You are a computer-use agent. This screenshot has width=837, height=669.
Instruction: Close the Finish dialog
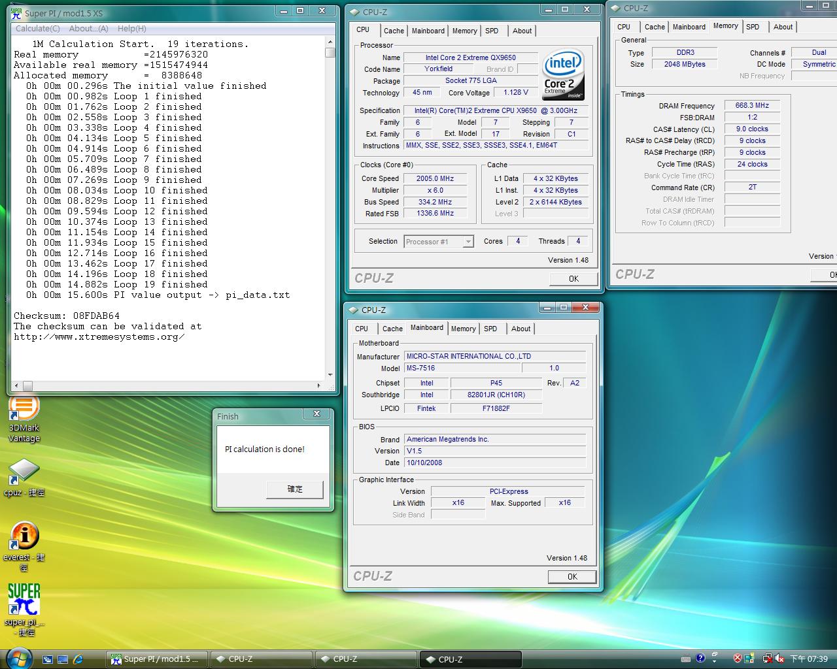click(x=316, y=414)
